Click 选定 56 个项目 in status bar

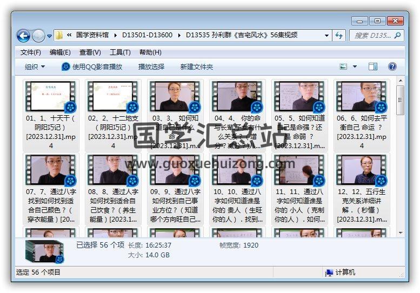[x=38, y=272]
